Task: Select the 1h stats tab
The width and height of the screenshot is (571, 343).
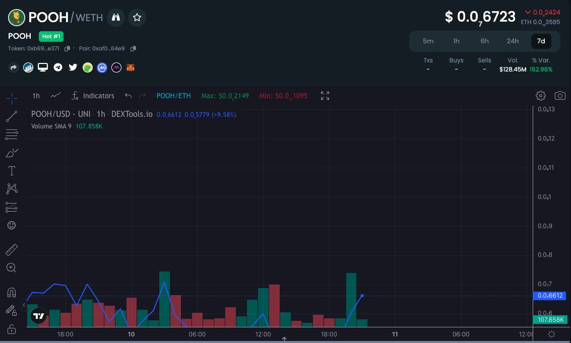Action: tap(456, 41)
